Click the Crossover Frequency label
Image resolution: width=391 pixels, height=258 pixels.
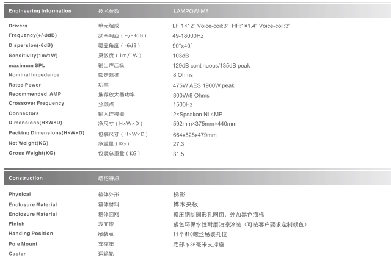pos(36,104)
